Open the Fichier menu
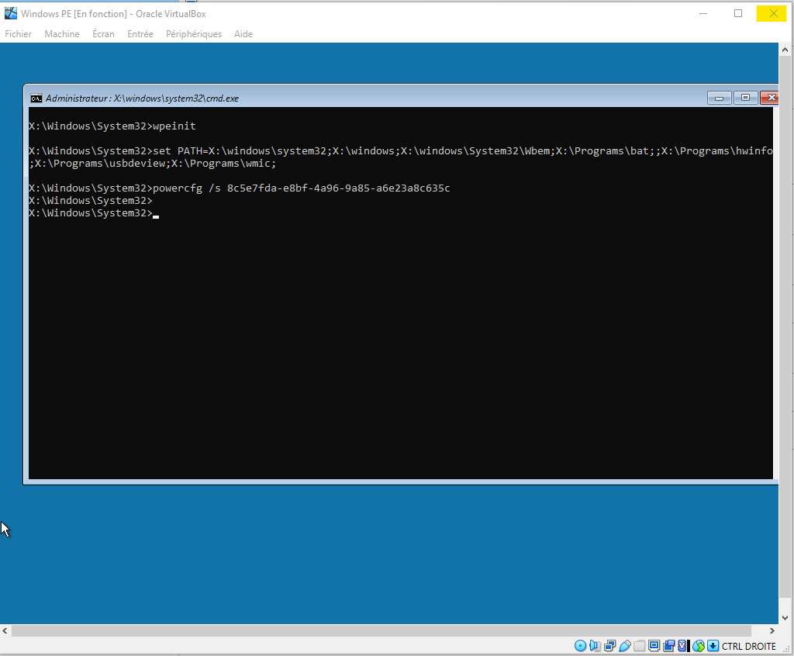 [19, 34]
